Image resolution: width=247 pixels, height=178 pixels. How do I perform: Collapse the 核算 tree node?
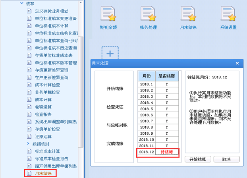(x=21, y=4)
